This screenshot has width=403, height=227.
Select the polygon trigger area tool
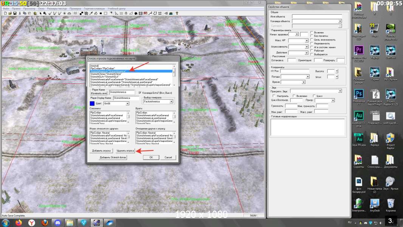(155, 13)
